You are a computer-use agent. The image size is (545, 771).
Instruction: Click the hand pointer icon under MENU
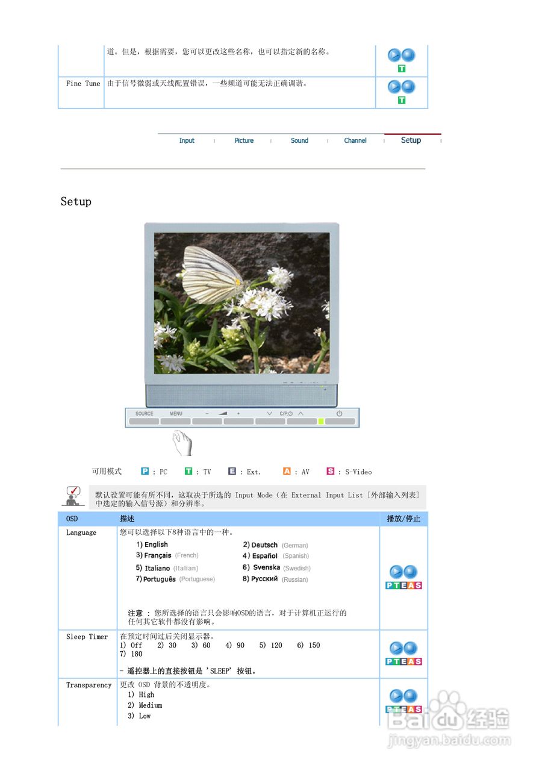point(182,443)
